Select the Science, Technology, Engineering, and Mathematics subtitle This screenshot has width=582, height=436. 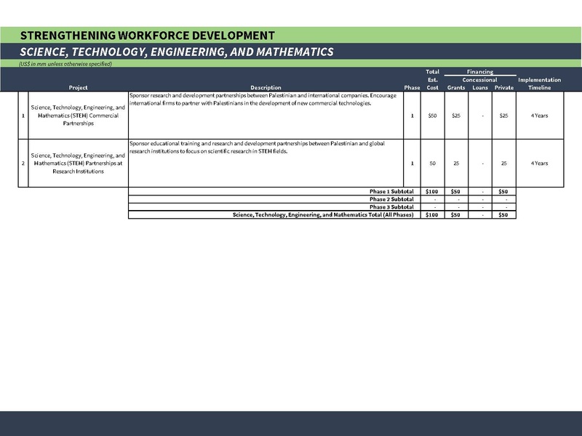[x=177, y=52]
